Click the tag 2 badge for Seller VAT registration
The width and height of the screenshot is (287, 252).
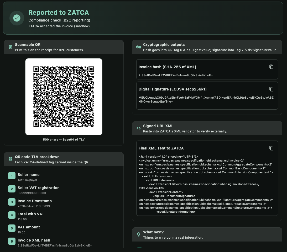pos(12,189)
